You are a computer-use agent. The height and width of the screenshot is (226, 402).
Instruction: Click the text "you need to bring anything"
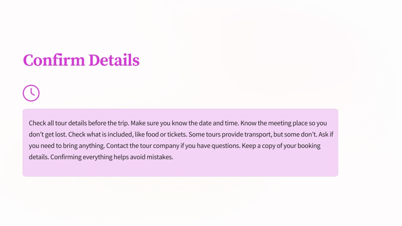click(x=67, y=146)
